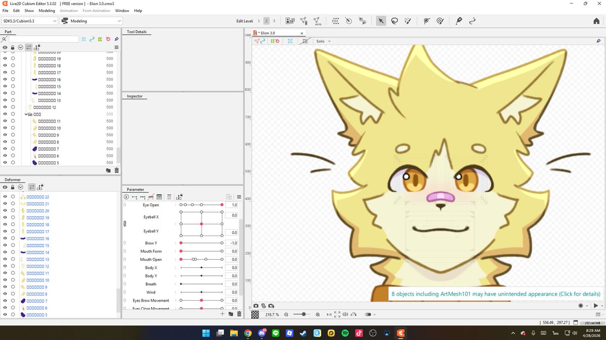Close the Elion 3.0 tab

pyautogui.click(x=302, y=33)
